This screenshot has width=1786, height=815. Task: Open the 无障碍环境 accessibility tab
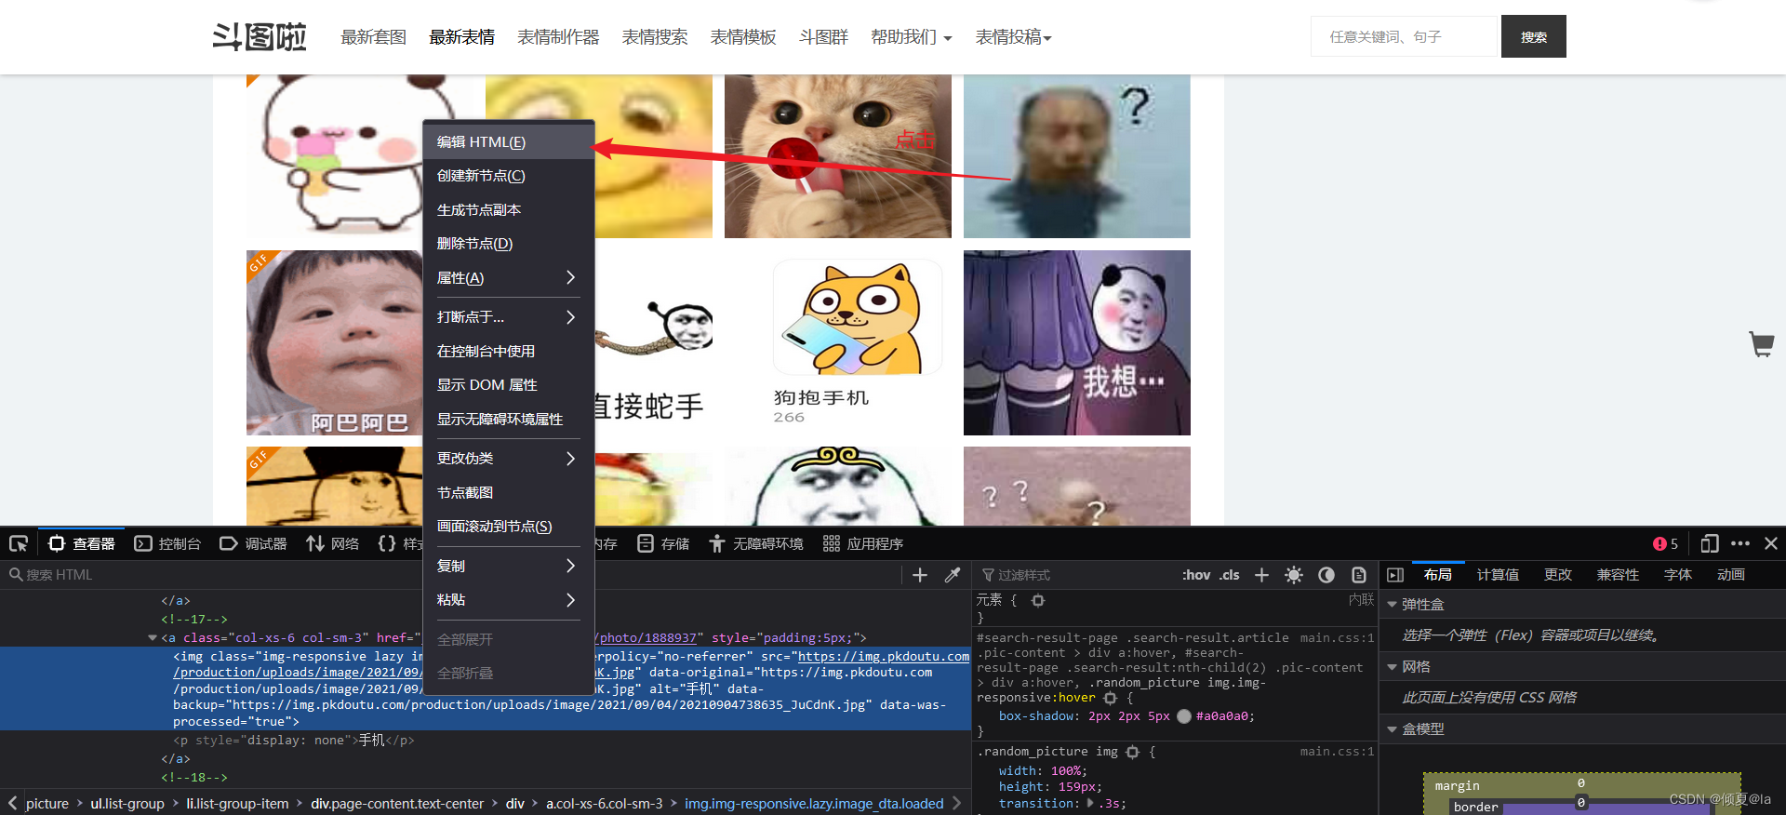coord(755,543)
